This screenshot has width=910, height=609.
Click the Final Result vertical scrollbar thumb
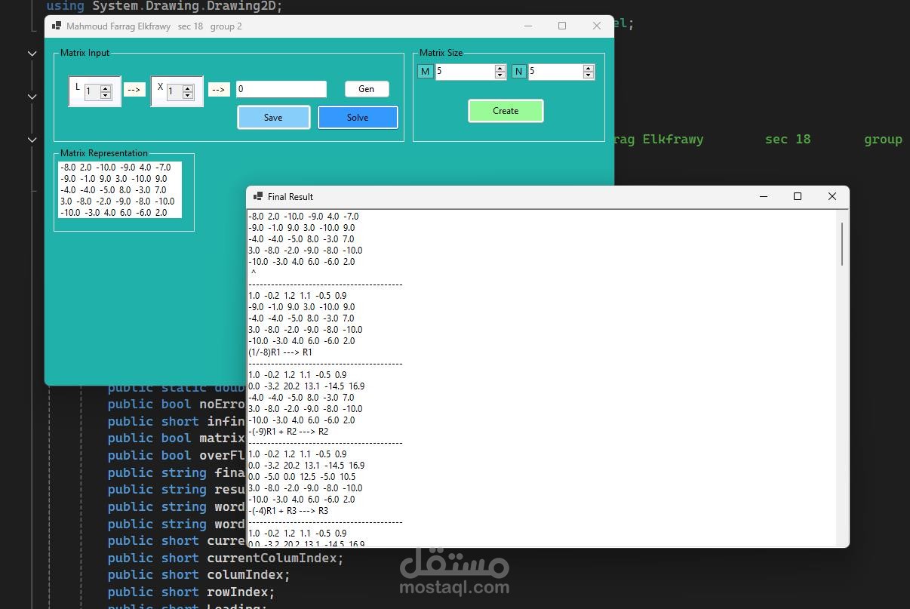click(x=842, y=243)
